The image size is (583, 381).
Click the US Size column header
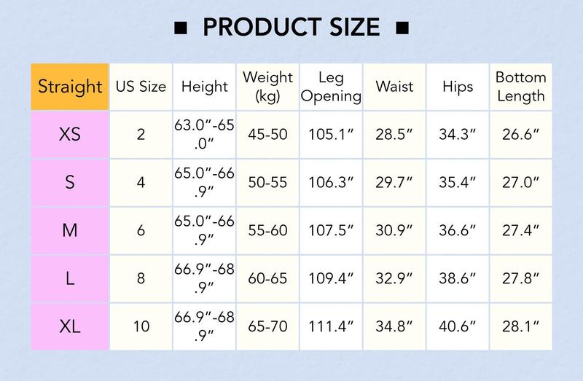tap(141, 87)
